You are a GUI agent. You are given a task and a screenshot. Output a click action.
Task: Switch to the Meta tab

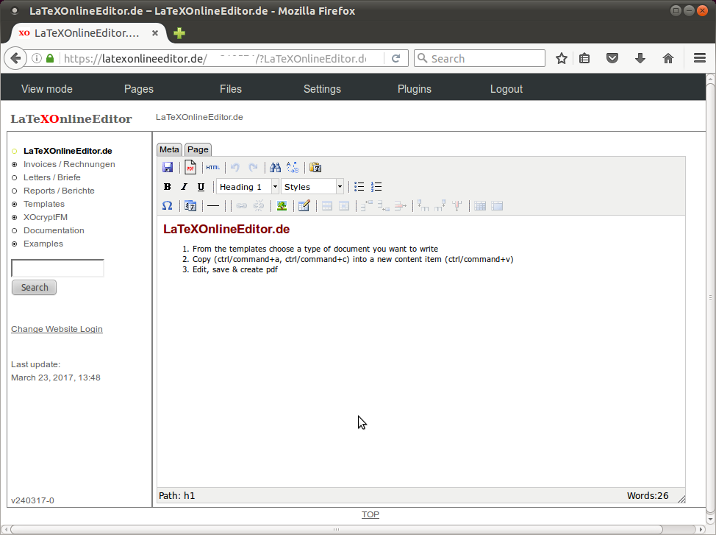(x=169, y=149)
